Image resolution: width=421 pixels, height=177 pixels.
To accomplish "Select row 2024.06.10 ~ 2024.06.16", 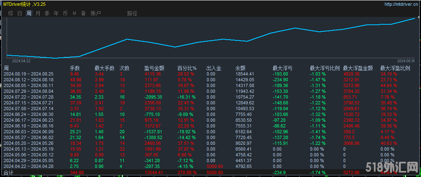I will point(209,126).
